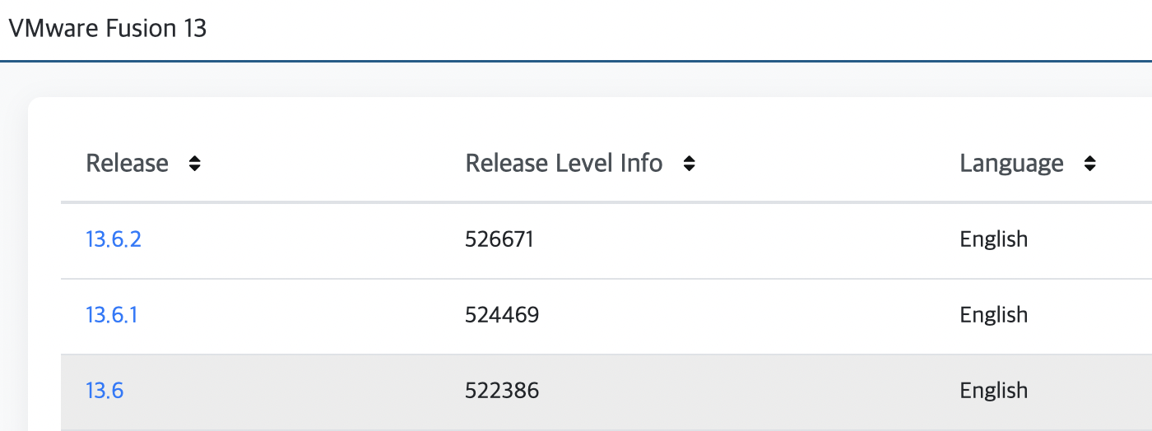Select build number 524469
The image size is (1152, 431).
pos(502,315)
